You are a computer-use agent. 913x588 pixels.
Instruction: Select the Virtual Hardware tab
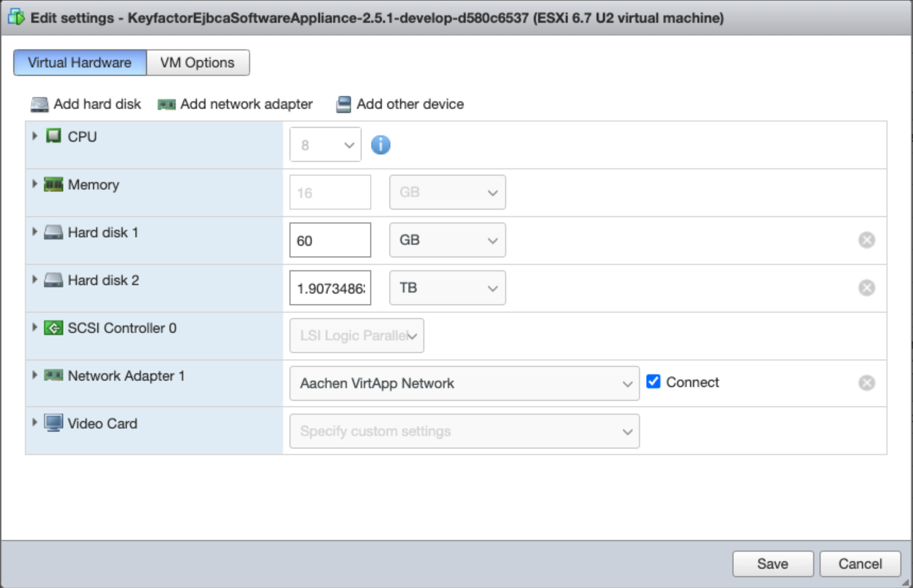pos(80,63)
